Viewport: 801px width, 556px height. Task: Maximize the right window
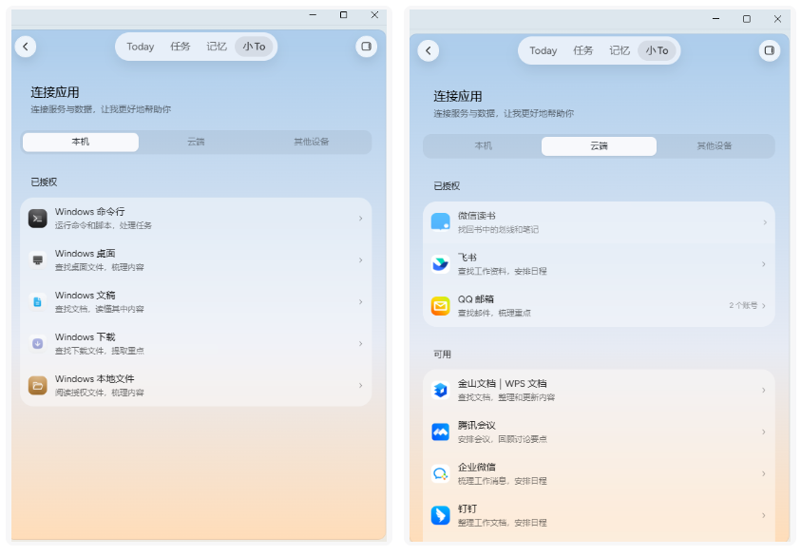[x=746, y=19]
